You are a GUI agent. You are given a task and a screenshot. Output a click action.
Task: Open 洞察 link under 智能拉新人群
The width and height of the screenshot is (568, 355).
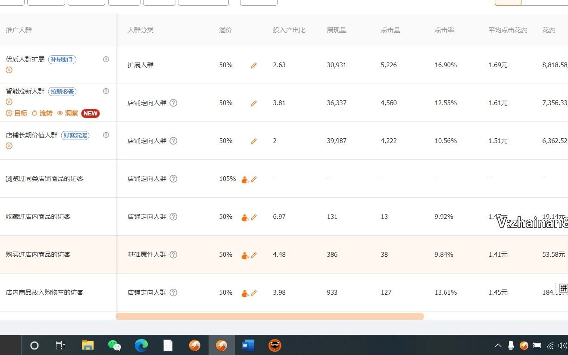[68, 113]
